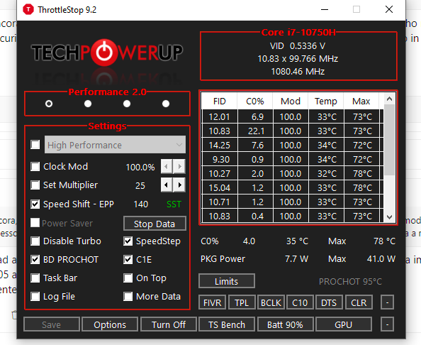
Task: Decrease Clock Mod with left arrow
Action: (167, 166)
